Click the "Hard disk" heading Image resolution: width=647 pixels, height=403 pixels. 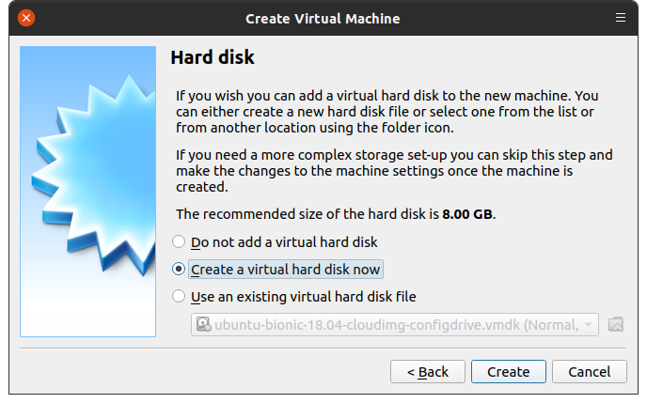click(213, 58)
